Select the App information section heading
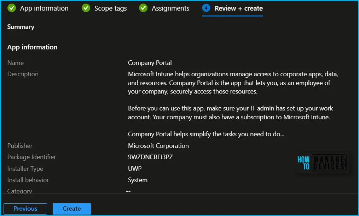The height and width of the screenshot is (216, 359). tap(32, 47)
